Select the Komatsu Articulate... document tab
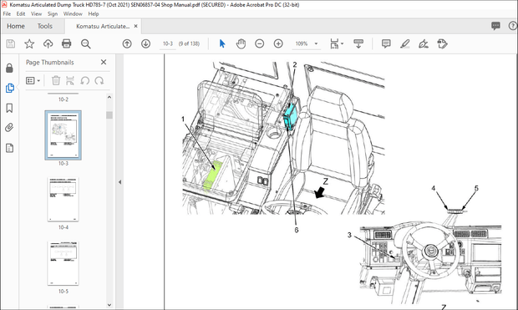Viewport: 518px width, 310px height. coord(103,26)
